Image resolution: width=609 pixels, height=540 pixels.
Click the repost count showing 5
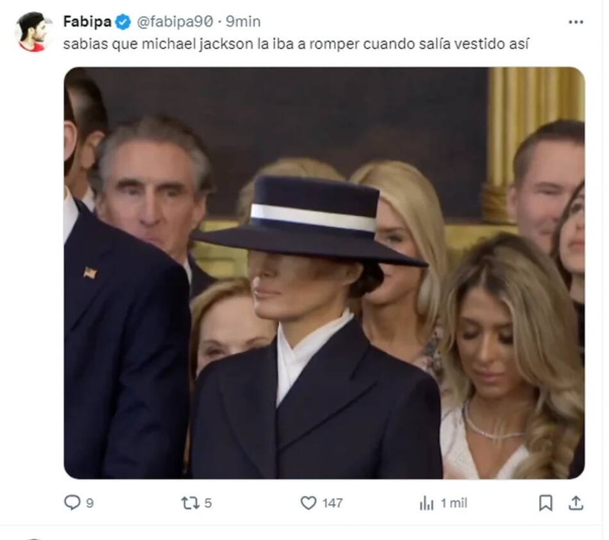pos(208,503)
